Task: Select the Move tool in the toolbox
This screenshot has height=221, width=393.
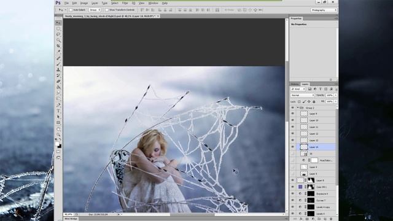Action: [58, 23]
